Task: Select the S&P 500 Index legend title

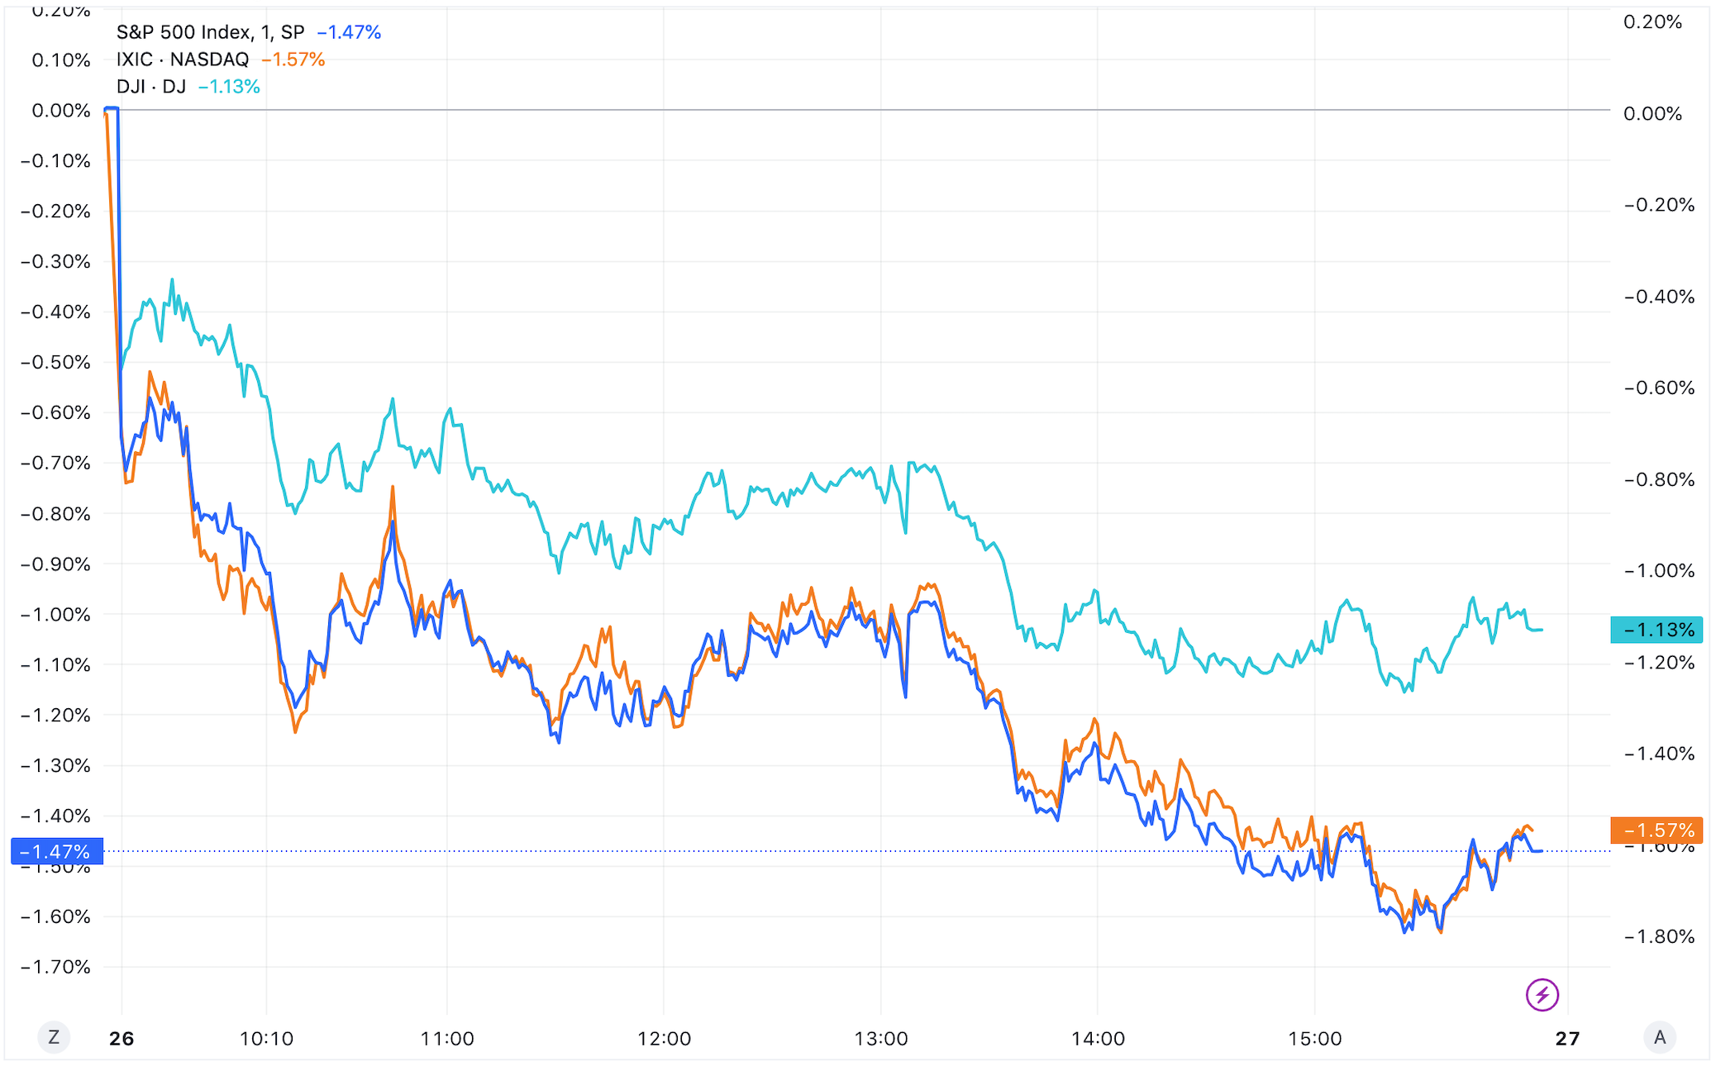Action: 210,32
